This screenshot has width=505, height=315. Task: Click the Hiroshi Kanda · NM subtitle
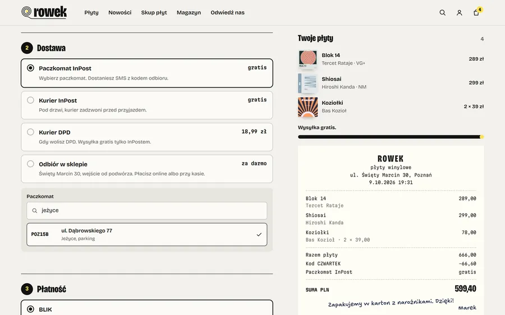point(344,87)
